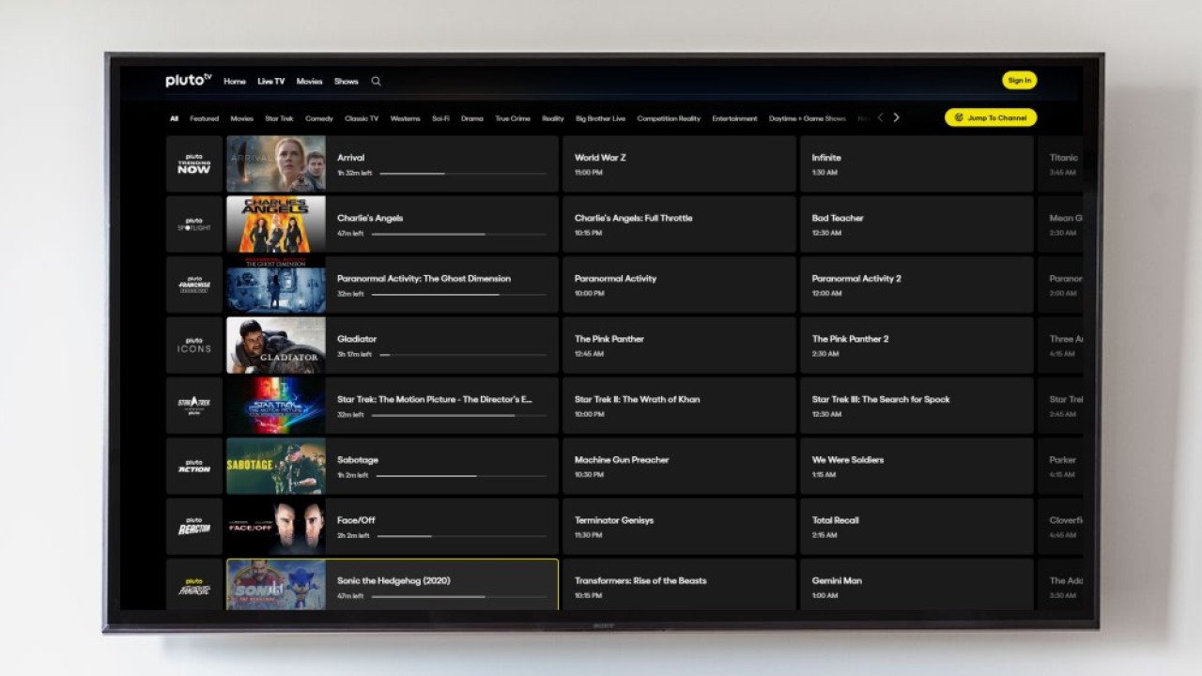Select the All category tab
The height and width of the screenshot is (676, 1202).
click(x=174, y=119)
